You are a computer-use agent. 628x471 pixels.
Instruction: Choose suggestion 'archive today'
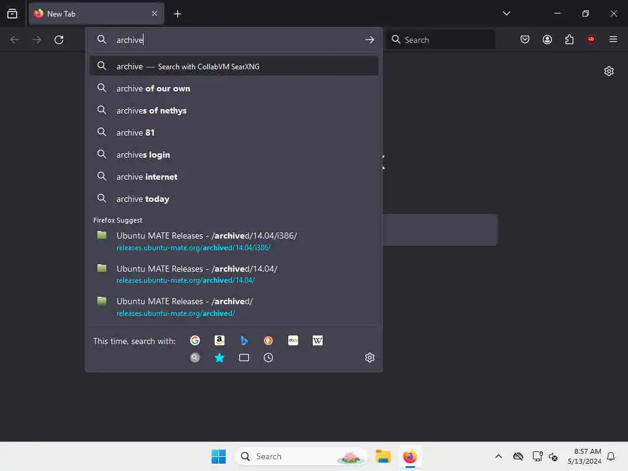click(x=234, y=199)
